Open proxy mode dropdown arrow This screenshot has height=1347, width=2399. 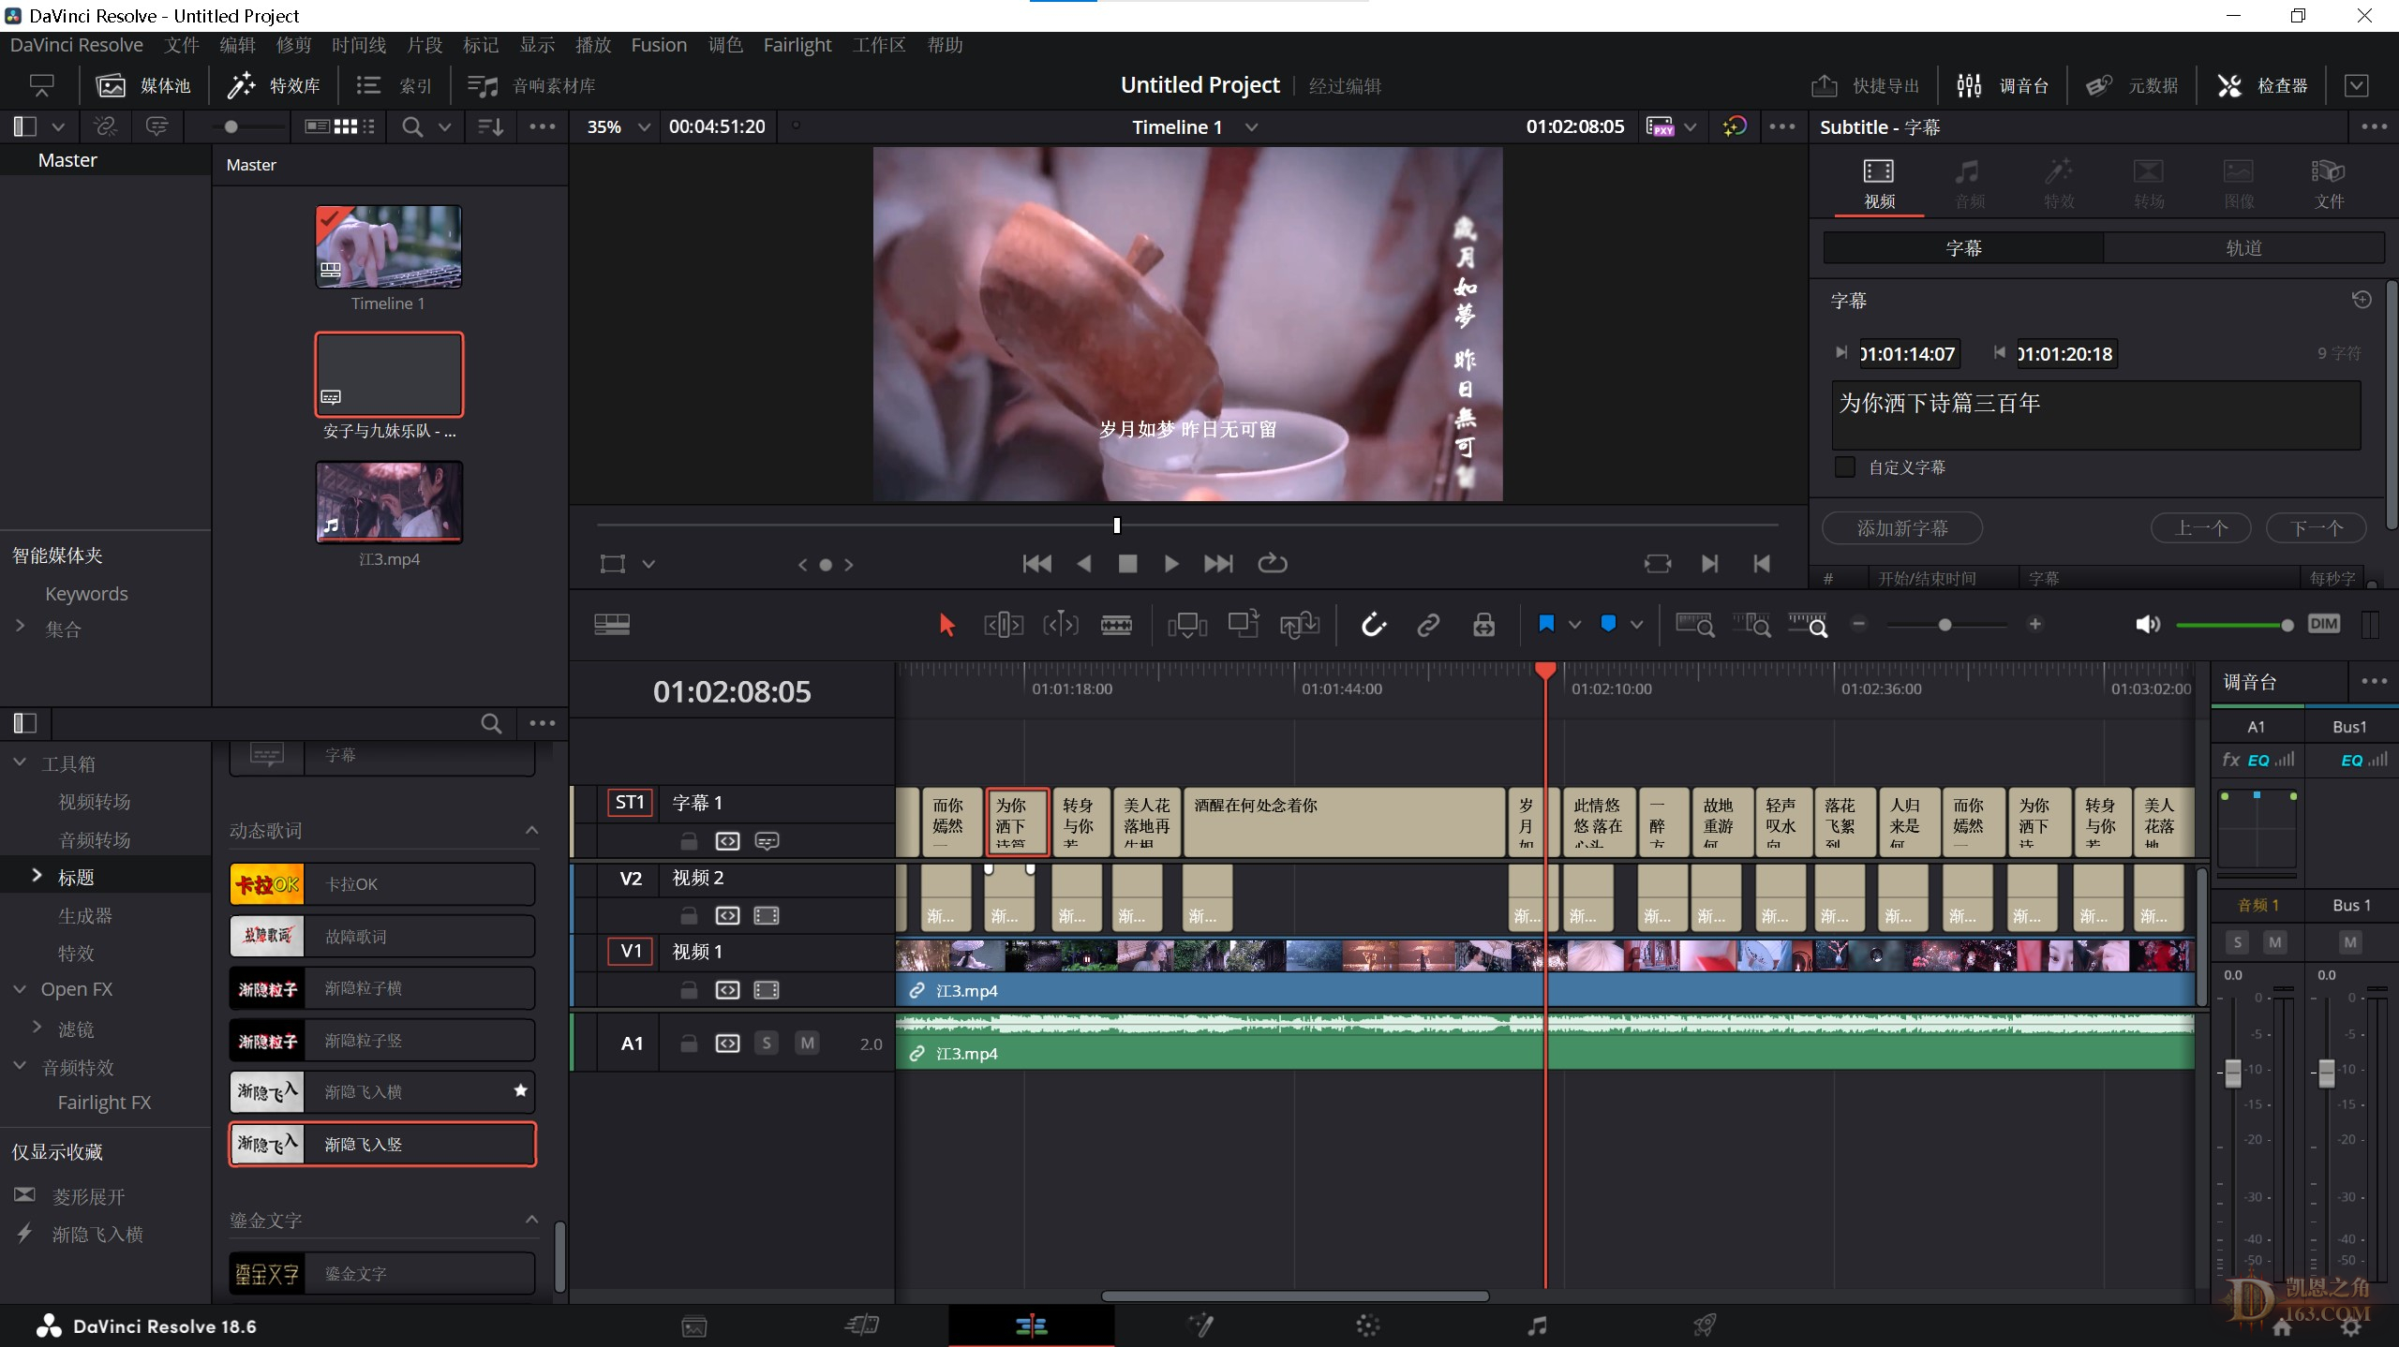[1690, 126]
